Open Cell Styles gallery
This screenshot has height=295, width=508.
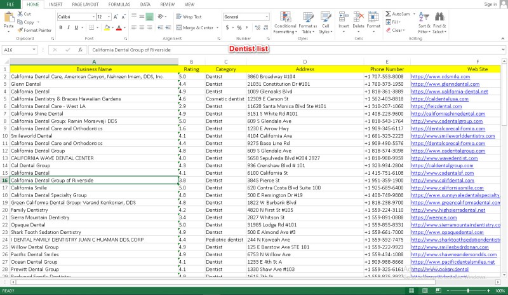click(325, 23)
